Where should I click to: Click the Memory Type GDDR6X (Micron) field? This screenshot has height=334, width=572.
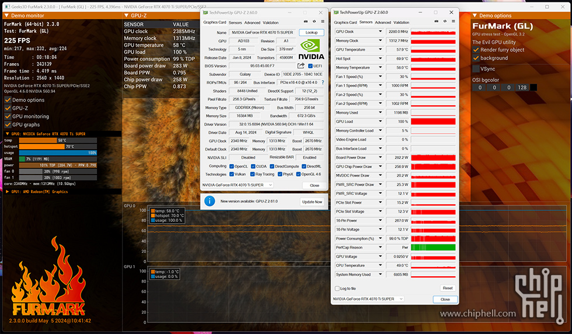[249, 107]
